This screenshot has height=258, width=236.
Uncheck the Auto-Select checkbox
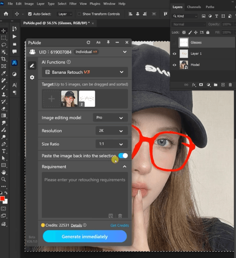[x=30, y=14]
